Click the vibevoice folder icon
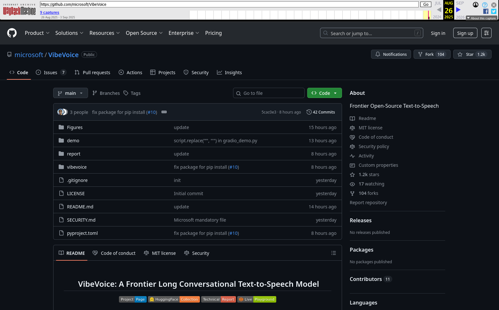The image size is (499, 310). [61, 167]
